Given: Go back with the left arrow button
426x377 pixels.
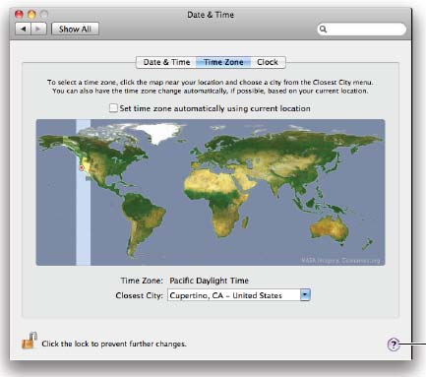Looking at the screenshot, I should click(x=23, y=29).
